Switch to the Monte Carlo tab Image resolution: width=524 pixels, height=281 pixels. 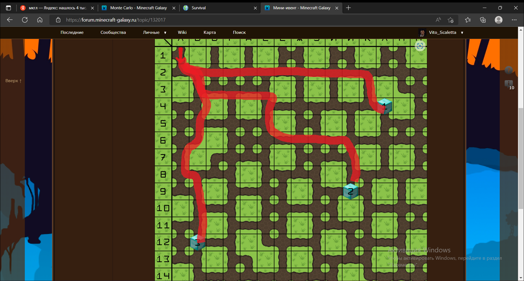point(138,8)
